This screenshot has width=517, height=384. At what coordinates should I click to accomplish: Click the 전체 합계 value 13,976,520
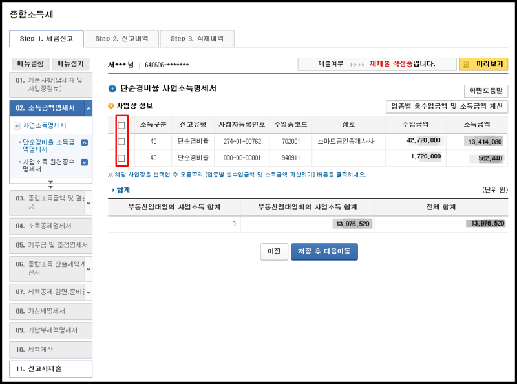(x=488, y=223)
